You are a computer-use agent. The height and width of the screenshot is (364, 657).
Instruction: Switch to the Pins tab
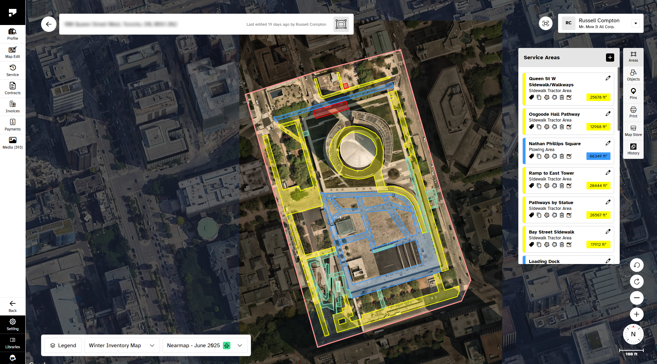pos(633,94)
